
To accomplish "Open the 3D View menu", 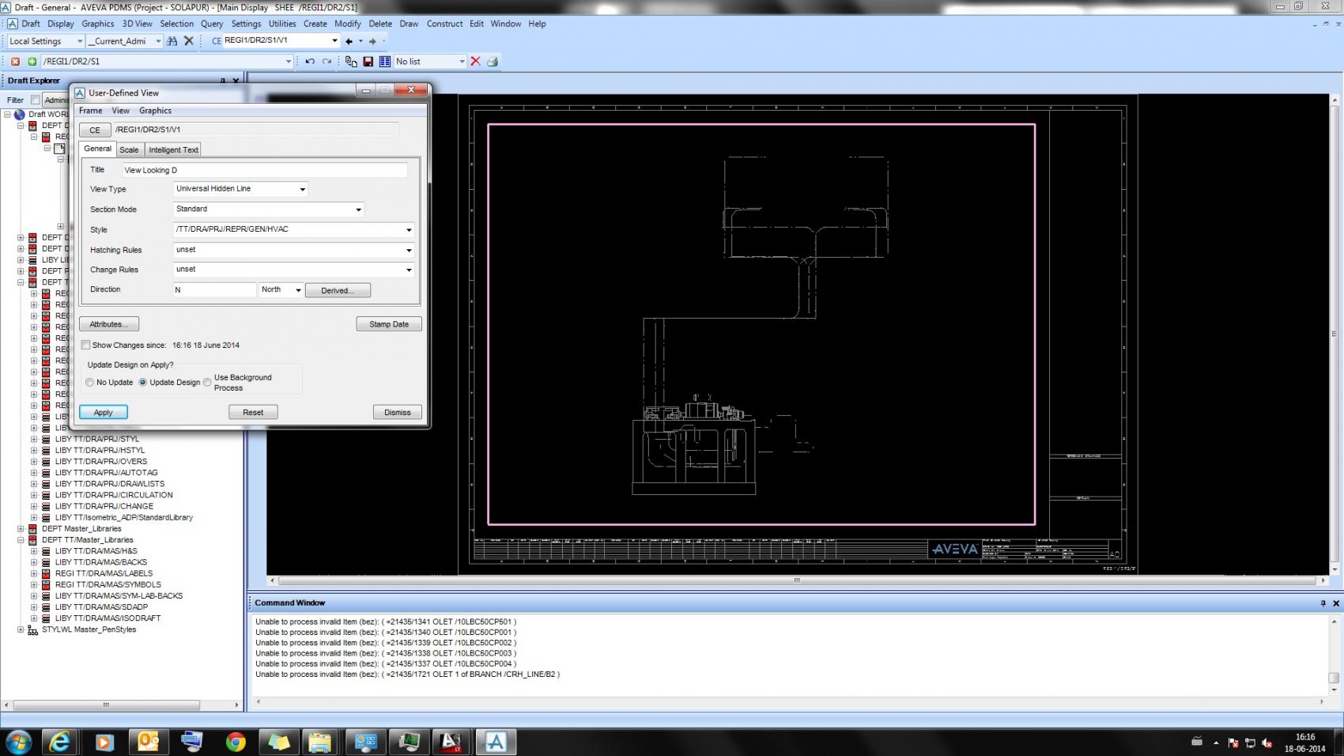I will pyautogui.click(x=137, y=24).
